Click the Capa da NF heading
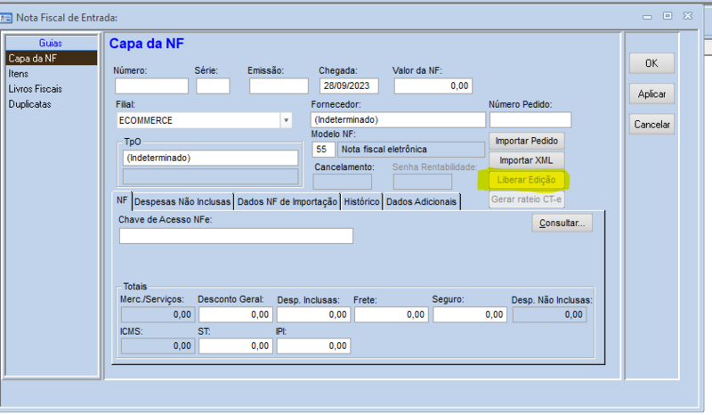The width and height of the screenshot is (712, 415). (x=147, y=44)
